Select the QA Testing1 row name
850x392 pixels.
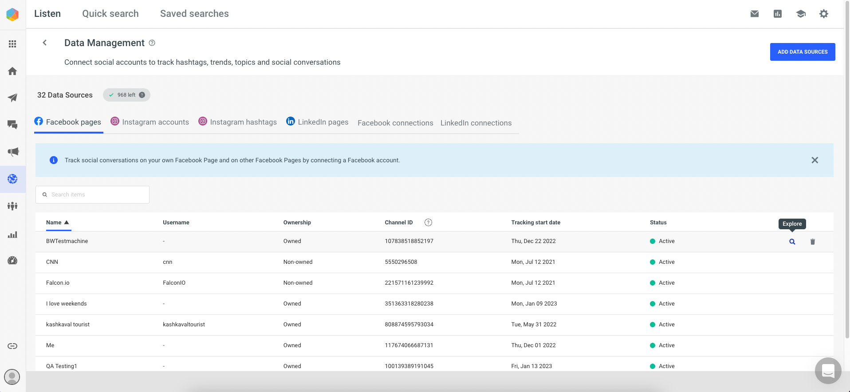click(62, 366)
